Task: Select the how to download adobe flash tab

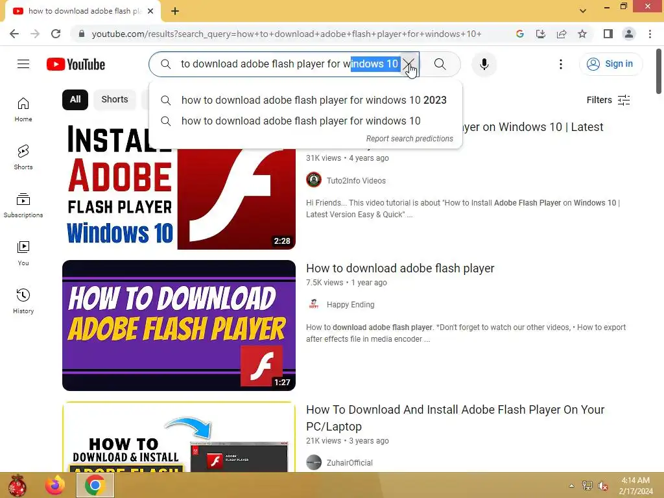Action: pos(82,11)
